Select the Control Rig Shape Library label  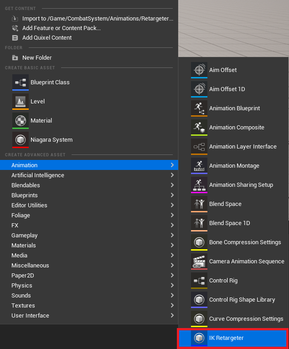[x=242, y=300]
